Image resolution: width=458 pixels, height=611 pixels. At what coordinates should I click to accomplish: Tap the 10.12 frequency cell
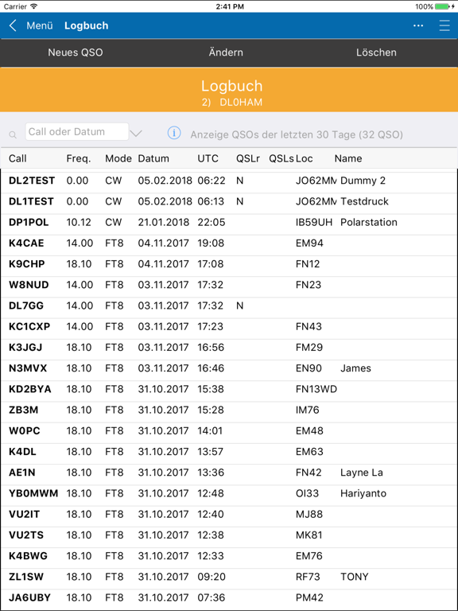79,223
